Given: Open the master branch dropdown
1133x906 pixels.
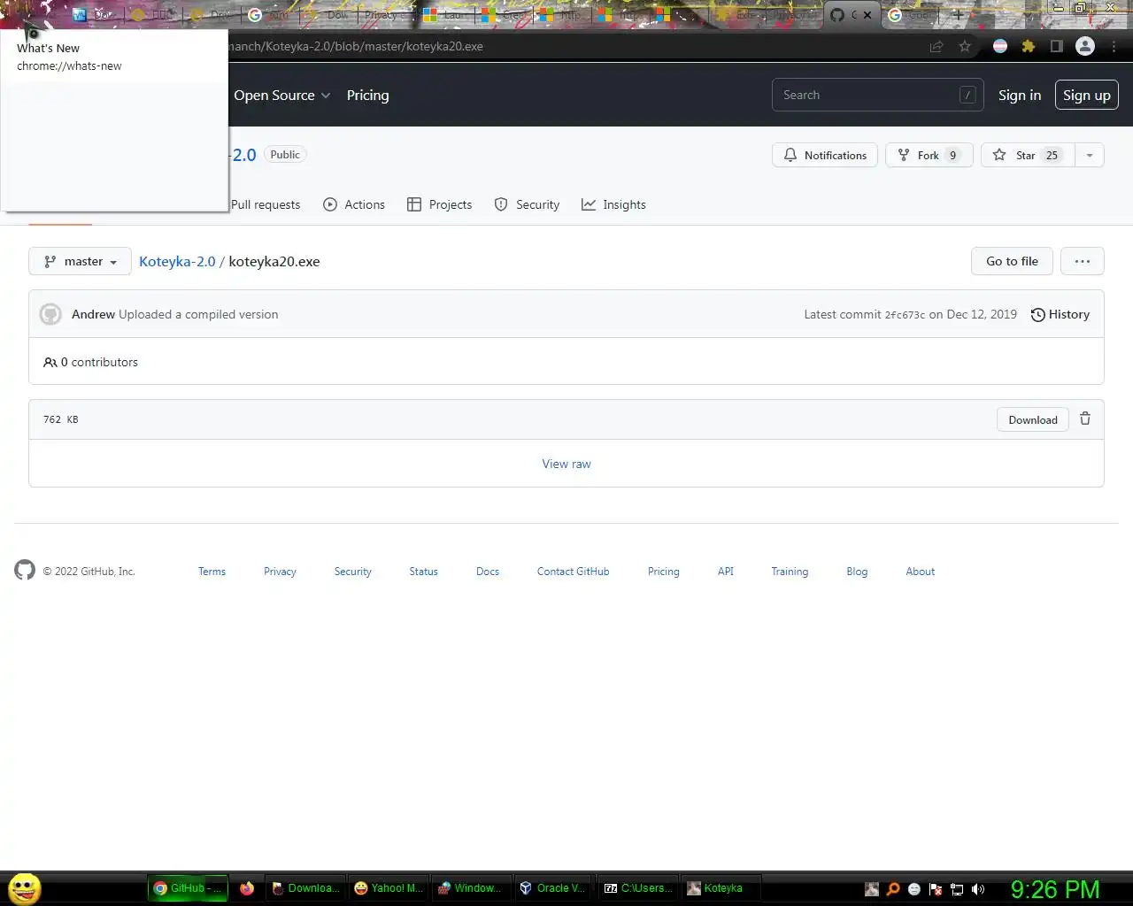Looking at the screenshot, I should tap(80, 261).
